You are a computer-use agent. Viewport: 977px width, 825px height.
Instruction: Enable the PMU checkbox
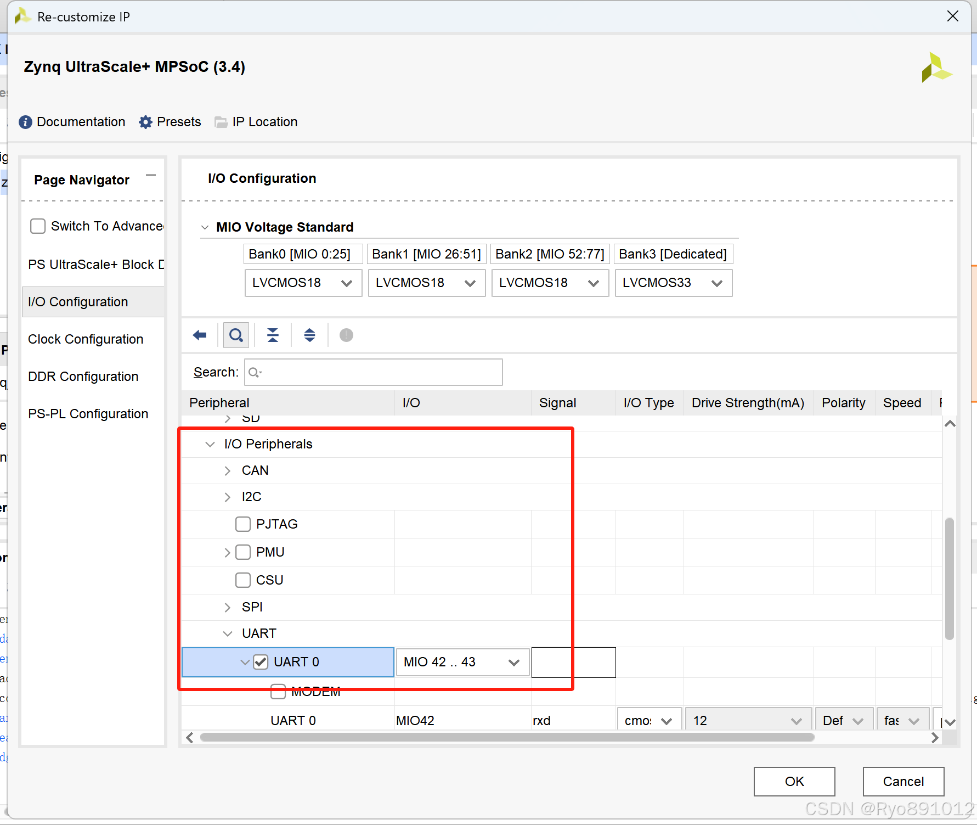click(243, 552)
